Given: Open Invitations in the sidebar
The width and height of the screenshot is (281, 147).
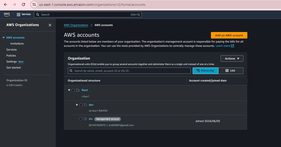Looking at the screenshot, I should tap(17, 43).
